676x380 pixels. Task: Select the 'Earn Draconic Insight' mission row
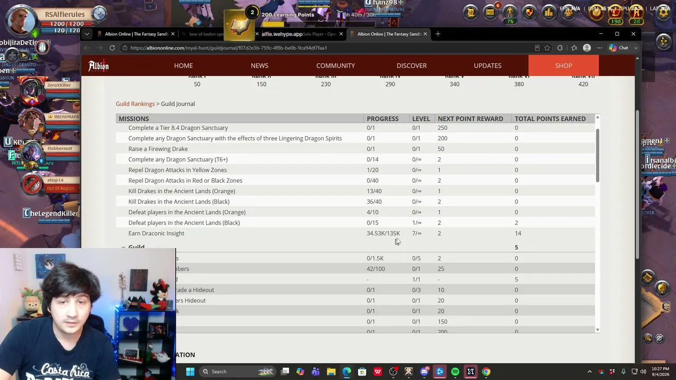(x=355, y=233)
